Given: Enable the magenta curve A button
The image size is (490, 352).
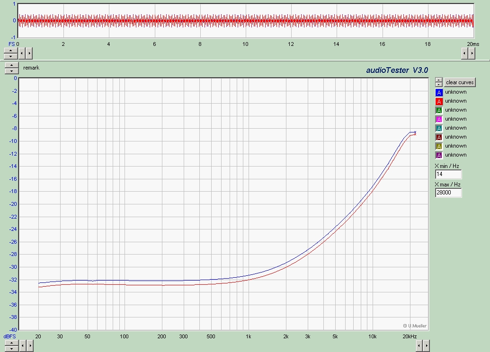Looking at the screenshot, I should pyautogui.click(x=439, y=119).
